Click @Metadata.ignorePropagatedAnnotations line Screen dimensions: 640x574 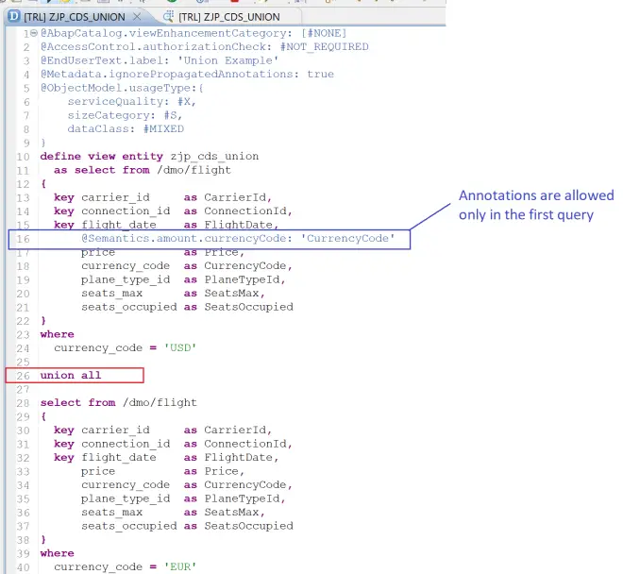click(x=187, y=75)
